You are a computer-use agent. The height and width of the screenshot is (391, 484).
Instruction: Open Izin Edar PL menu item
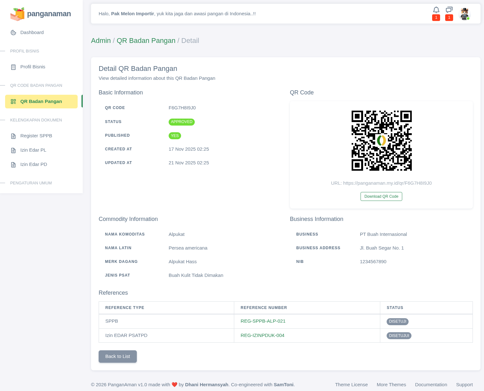[x=41, y=150]
